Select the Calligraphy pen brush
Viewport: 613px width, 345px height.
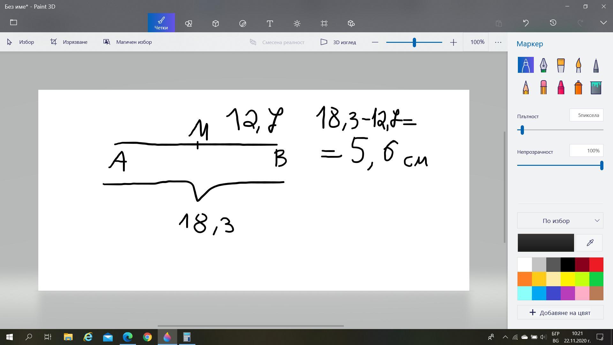coord(543,65)
